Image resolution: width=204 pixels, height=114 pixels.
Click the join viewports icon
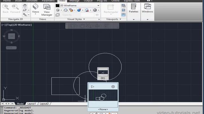123,10
